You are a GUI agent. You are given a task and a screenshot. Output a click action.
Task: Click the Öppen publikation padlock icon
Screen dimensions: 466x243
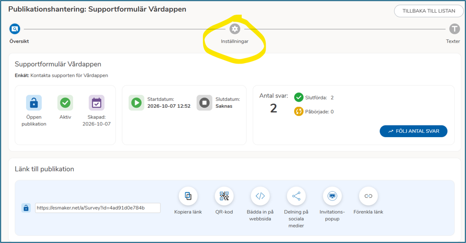[x=34, y=103]
